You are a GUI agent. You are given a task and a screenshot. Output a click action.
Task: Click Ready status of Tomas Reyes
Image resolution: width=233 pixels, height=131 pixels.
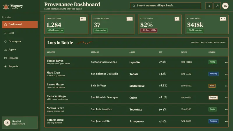[x=212, y=62]
